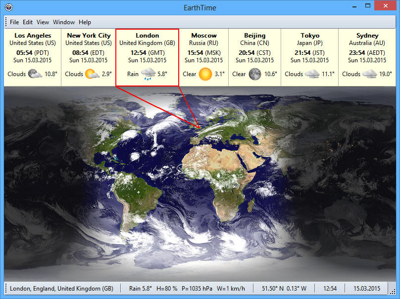Screen dimensions: 400x299
Task: Open the View menu
Action: (43, 22)
